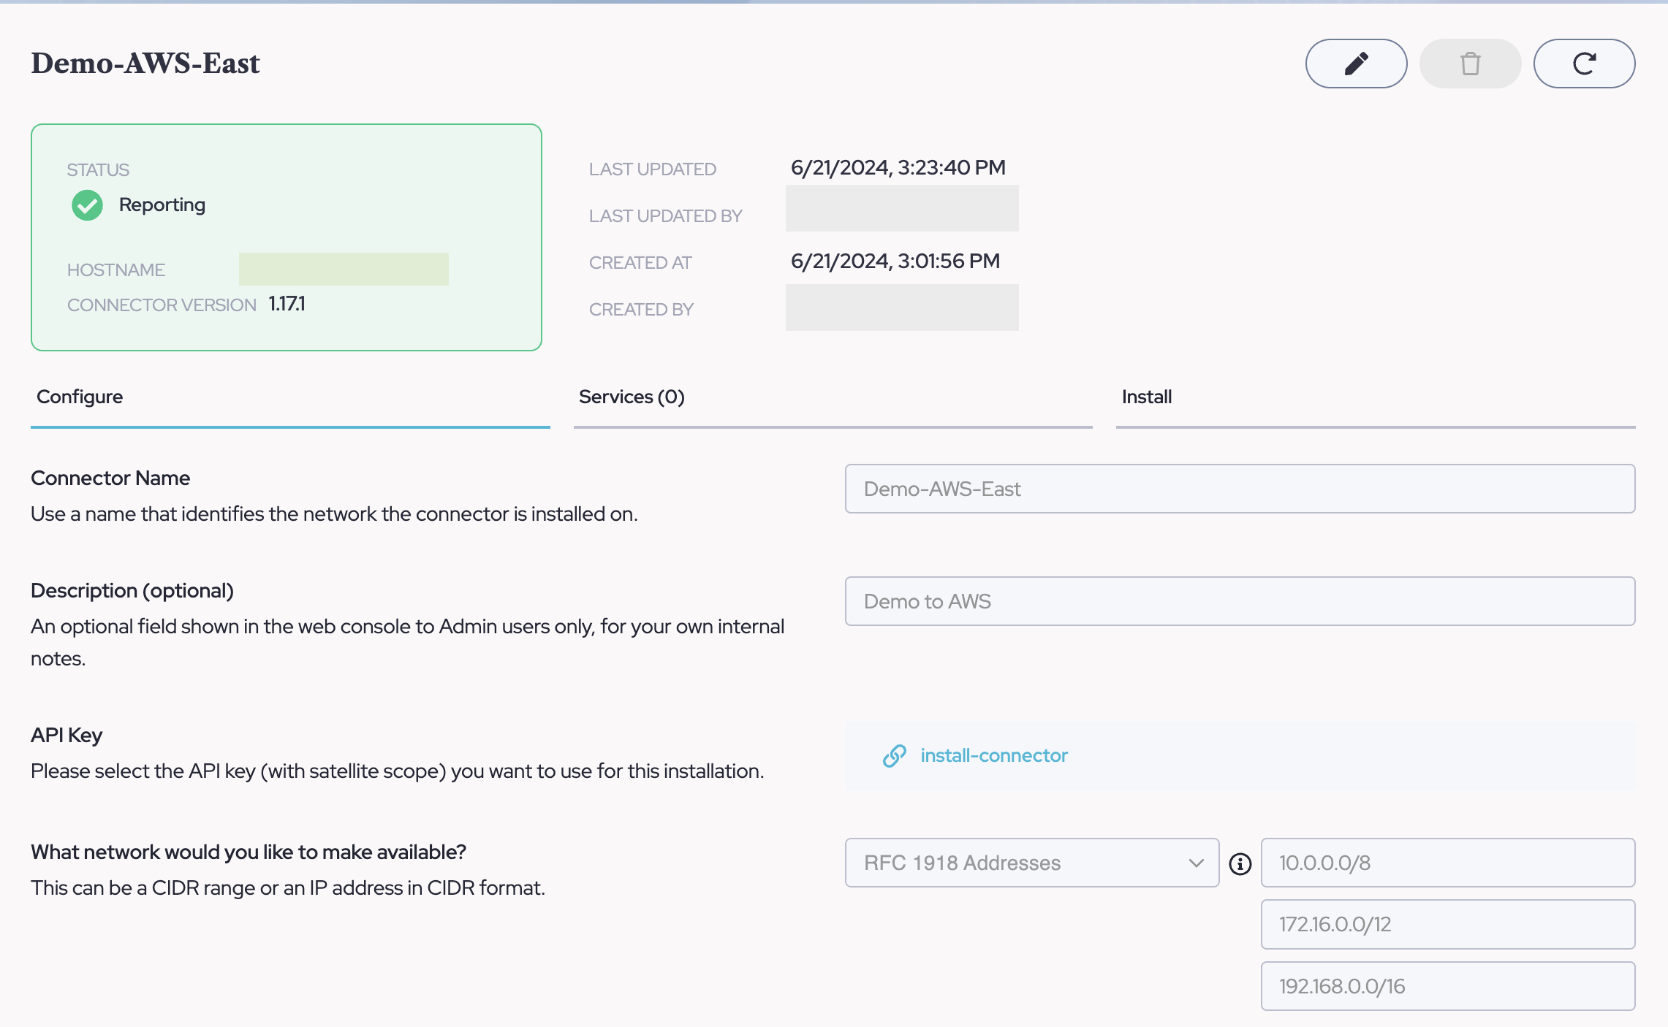Click the 172.16.0.0/12 CIDR field
Viewport: 1668px width, 1027px height.
1447,924
